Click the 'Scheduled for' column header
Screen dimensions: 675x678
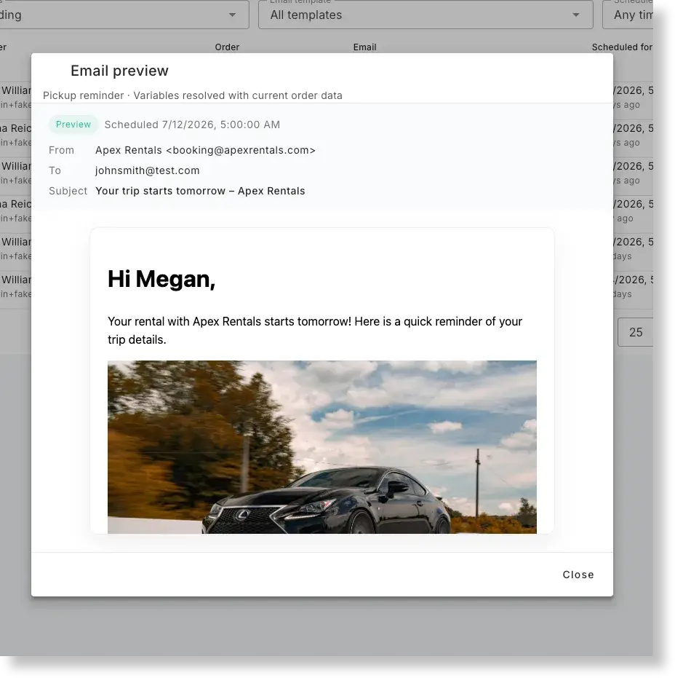click(621, 47)
